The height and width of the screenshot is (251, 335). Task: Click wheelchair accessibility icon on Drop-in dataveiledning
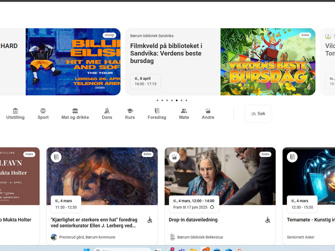[x=267, y=220]
